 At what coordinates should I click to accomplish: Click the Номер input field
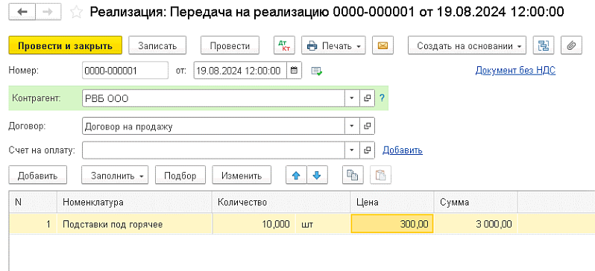point(125,71)
